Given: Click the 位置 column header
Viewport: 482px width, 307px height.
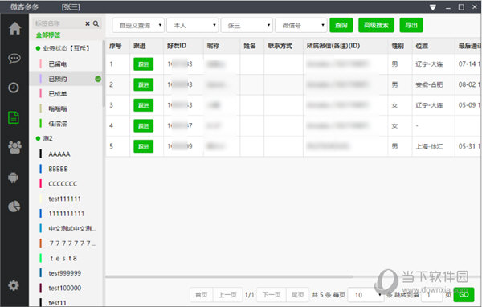Looking at the screenshot, I should click(422, 46).
